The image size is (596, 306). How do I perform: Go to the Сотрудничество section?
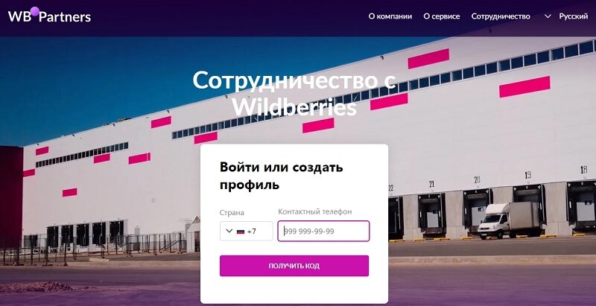coord(501,16)
